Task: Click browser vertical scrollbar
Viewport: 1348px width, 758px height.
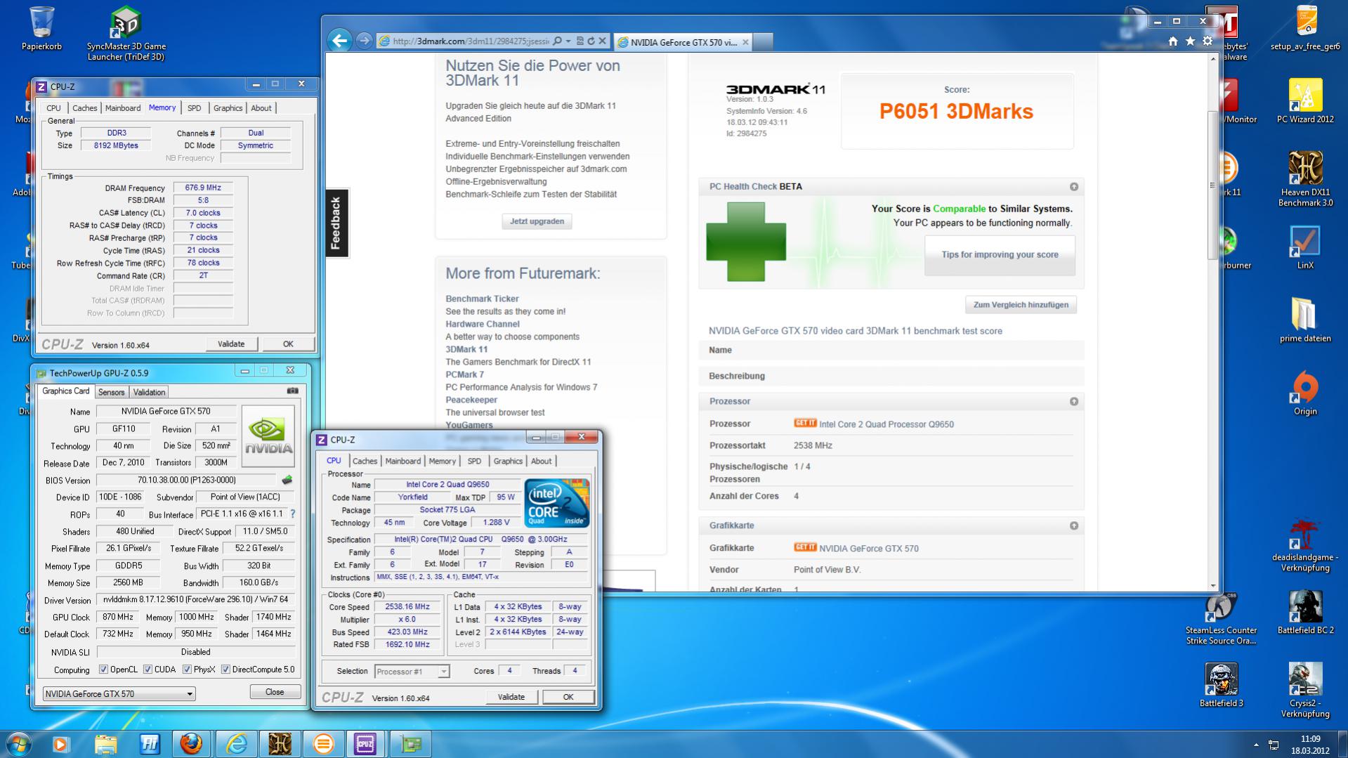Action: [x=1212, y=185]
